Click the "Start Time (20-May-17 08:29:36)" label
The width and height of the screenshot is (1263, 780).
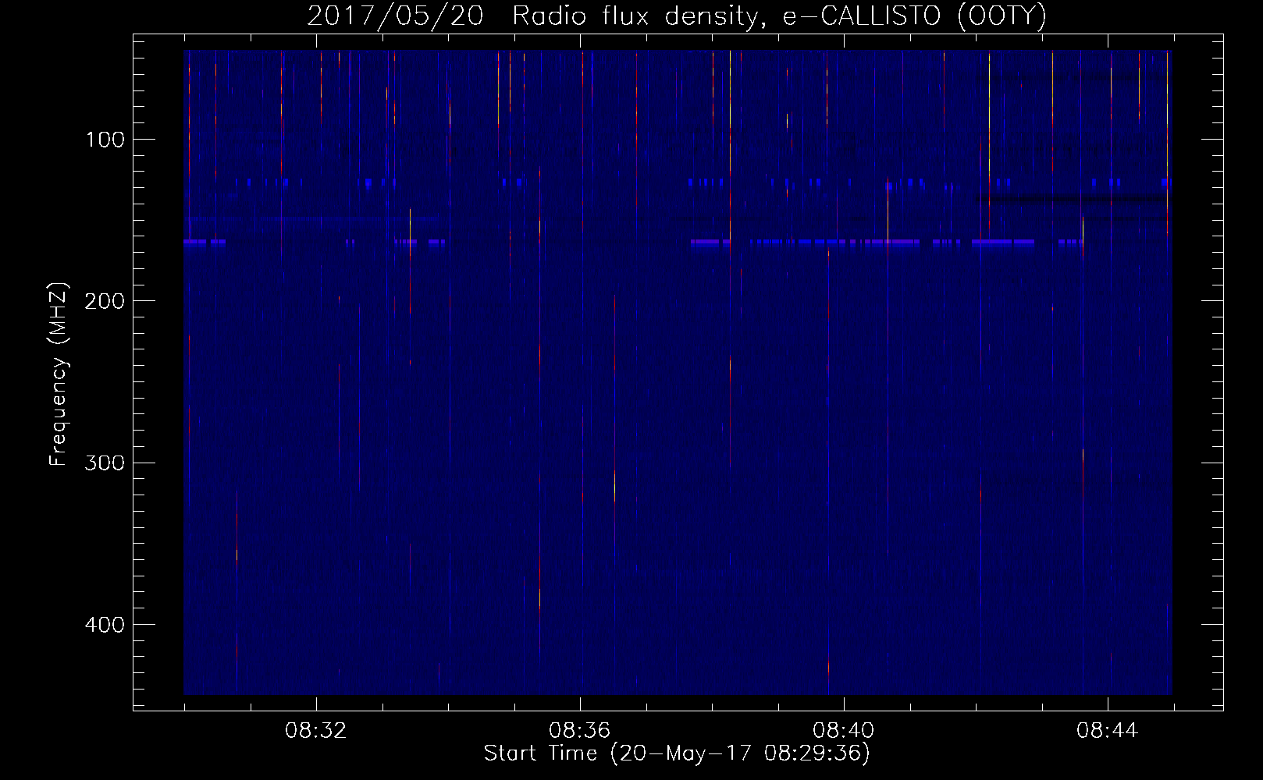tap(677, 753)
